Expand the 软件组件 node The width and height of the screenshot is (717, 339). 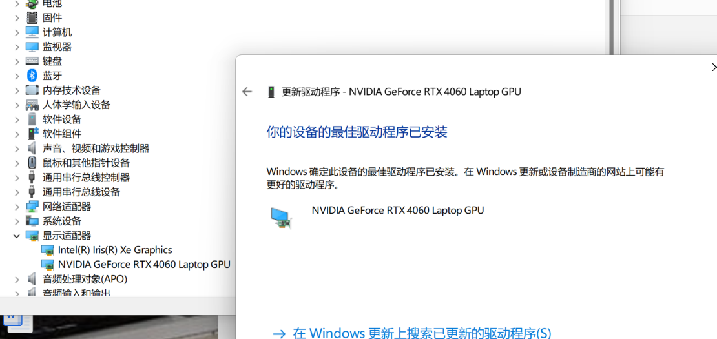17,134
